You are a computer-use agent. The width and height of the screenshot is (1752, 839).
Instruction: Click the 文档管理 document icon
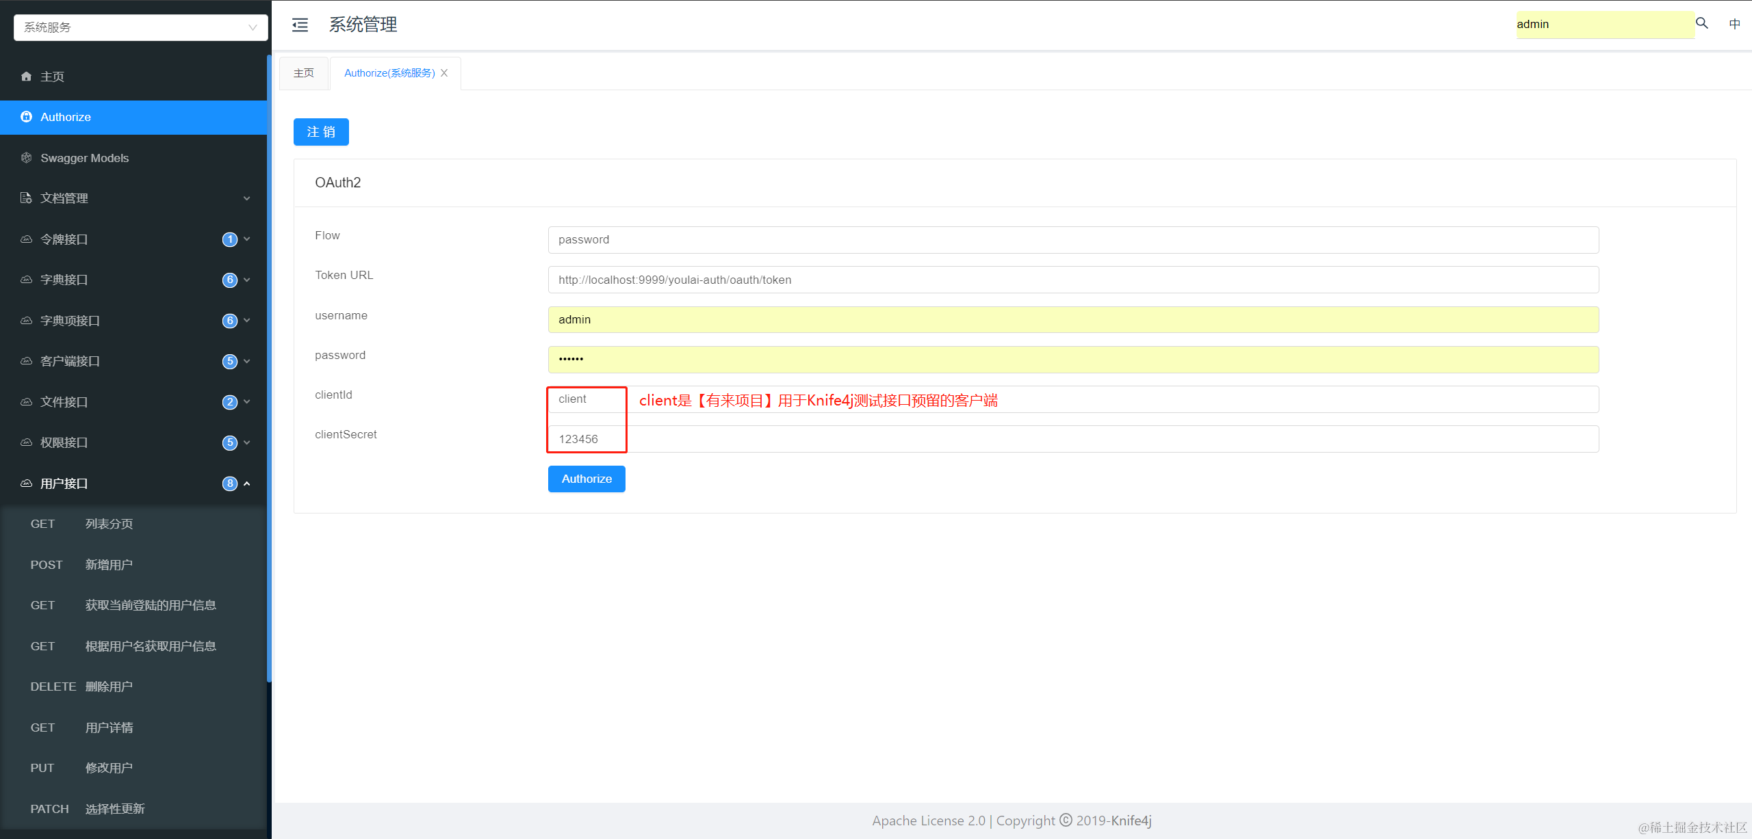[x=26, y=198]
